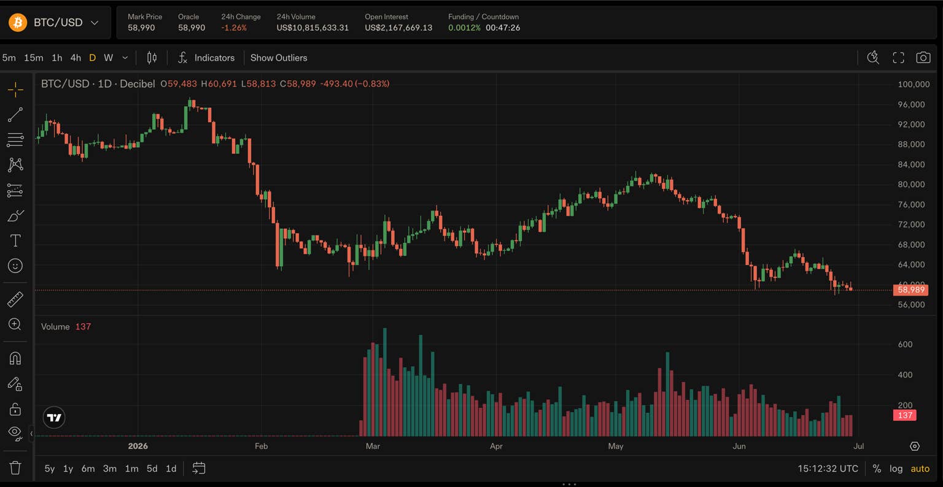This screenshot has height=487, width=943.
Task: Open the candlestick chart type selector
Action: coord(152,58)
